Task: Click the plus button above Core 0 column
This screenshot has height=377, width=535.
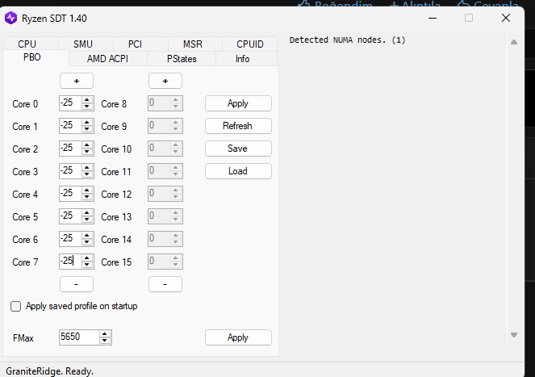Action: click(77, 81)
